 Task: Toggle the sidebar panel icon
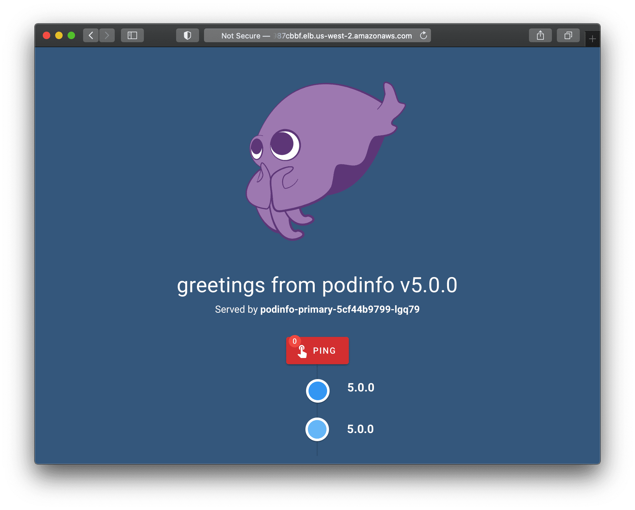point(132,35)
